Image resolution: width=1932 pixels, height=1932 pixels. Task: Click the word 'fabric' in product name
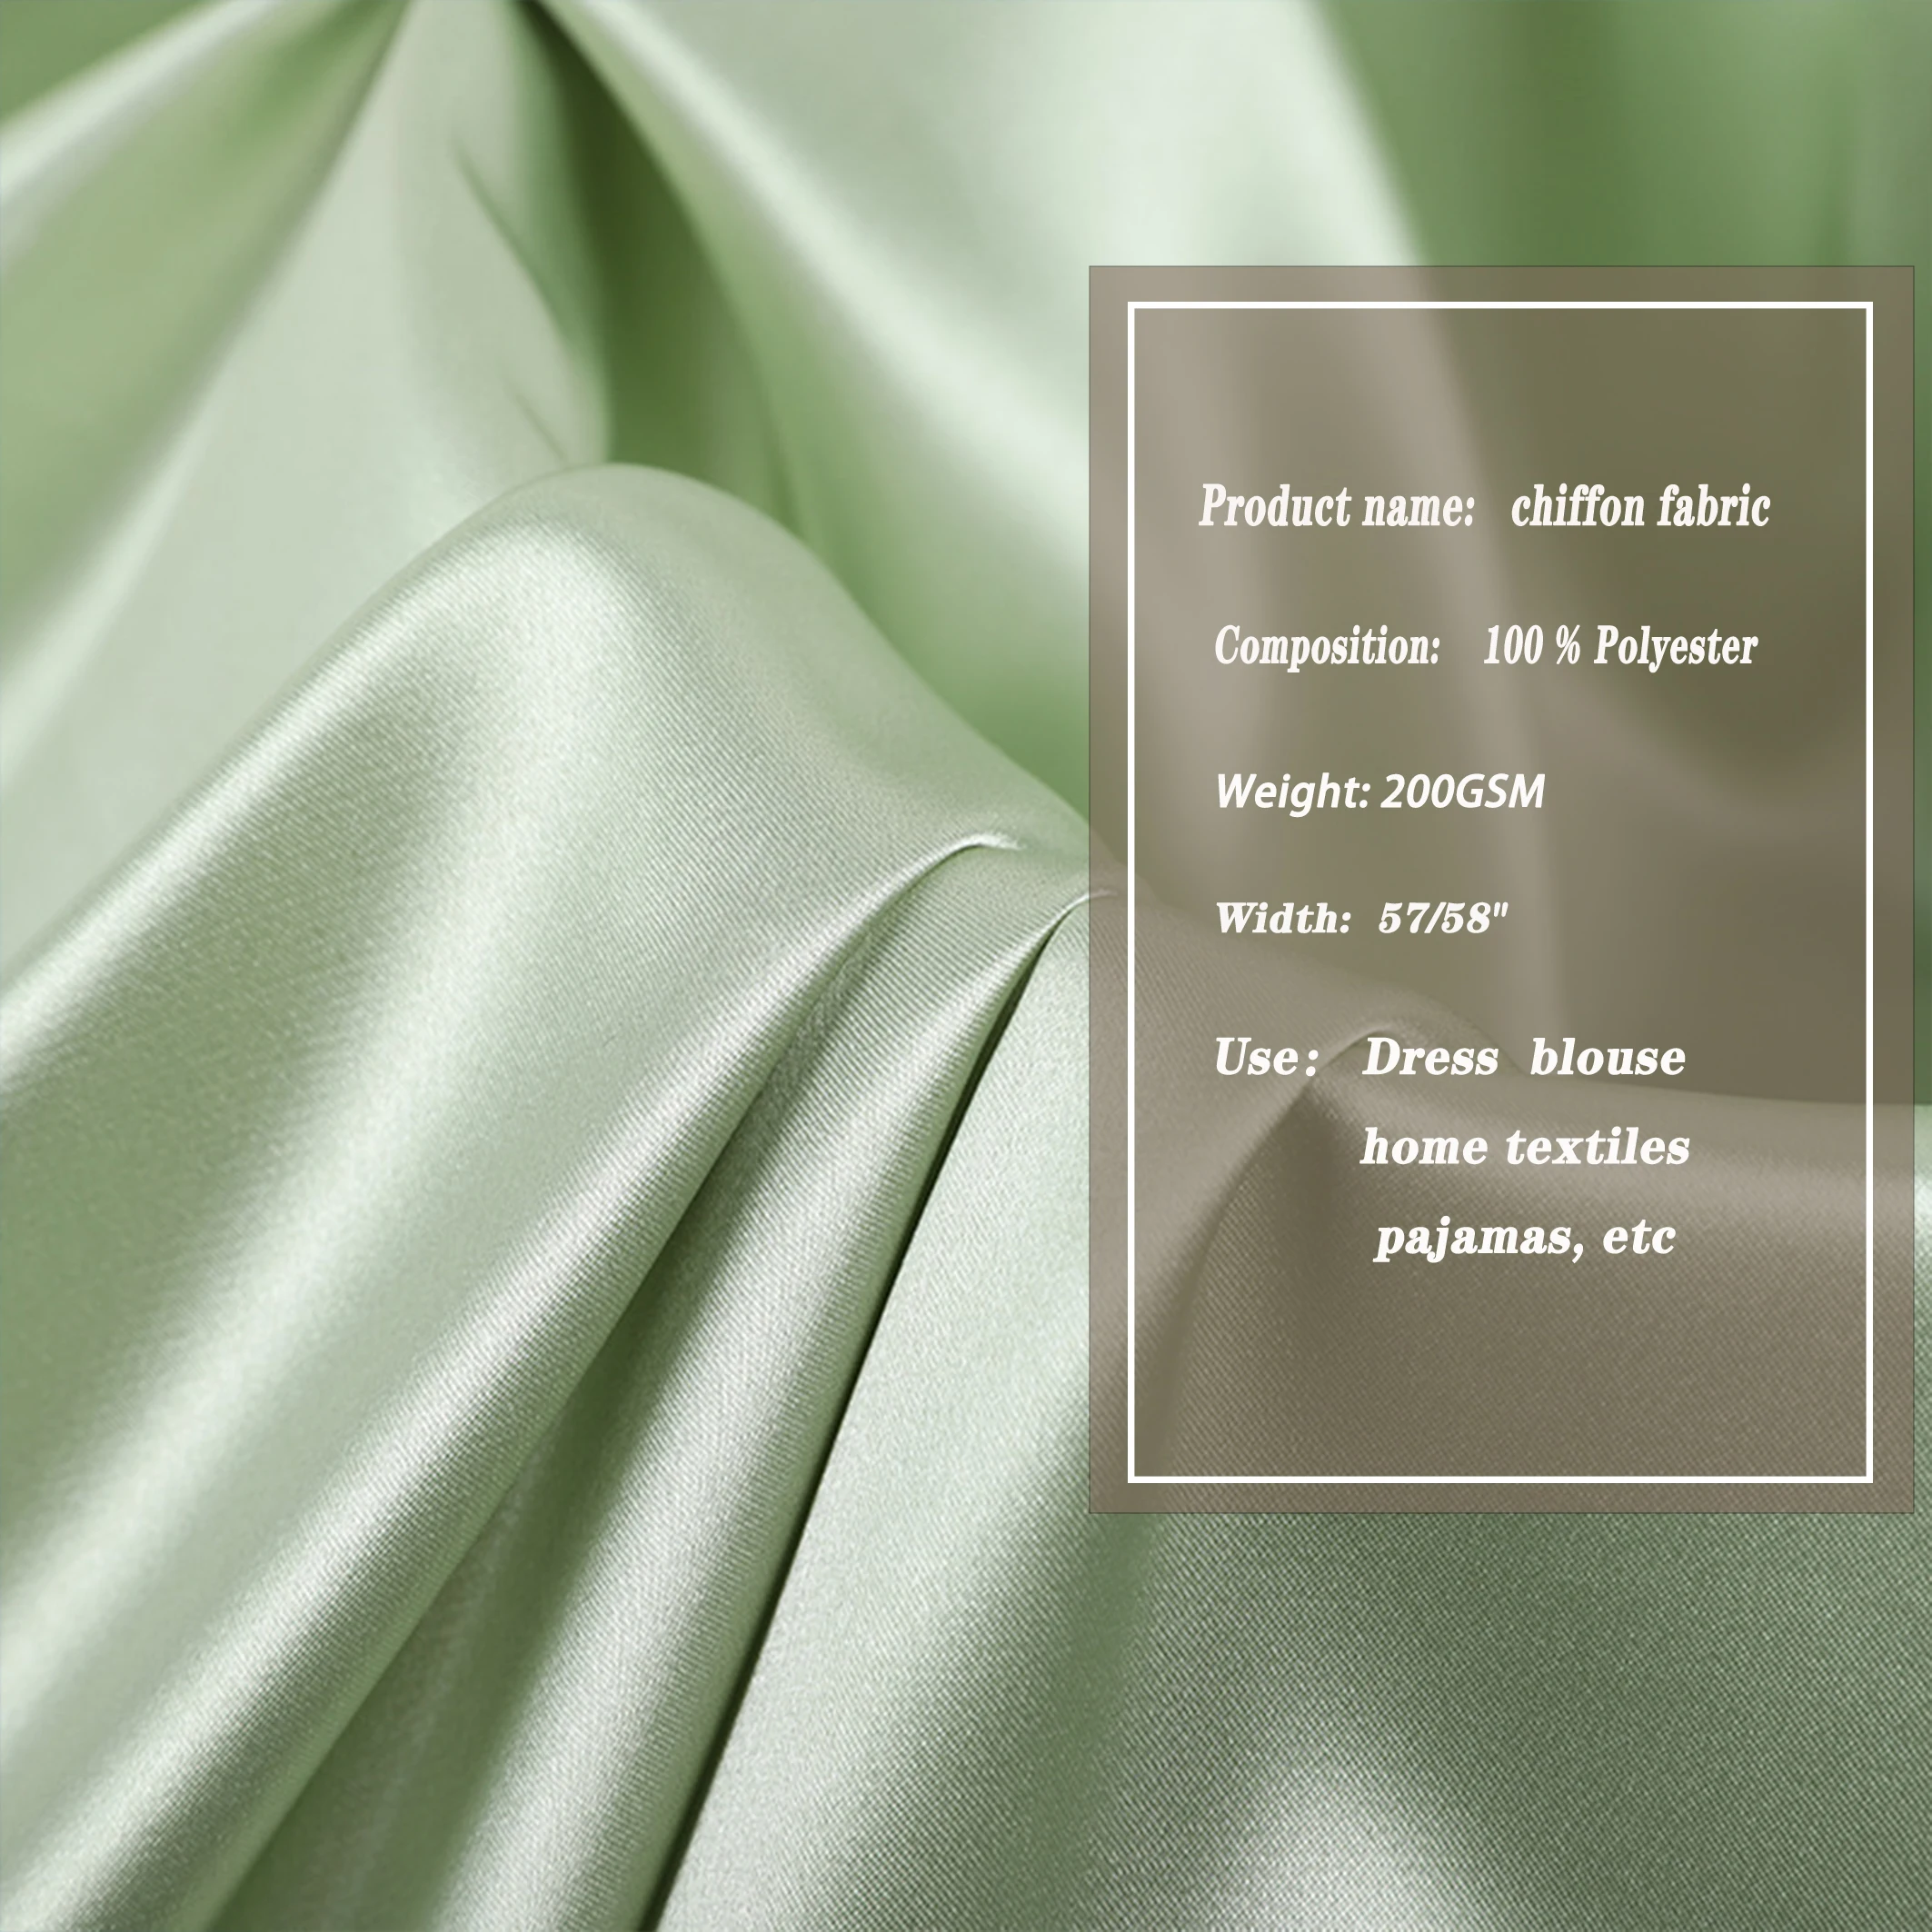(1713, 507)
